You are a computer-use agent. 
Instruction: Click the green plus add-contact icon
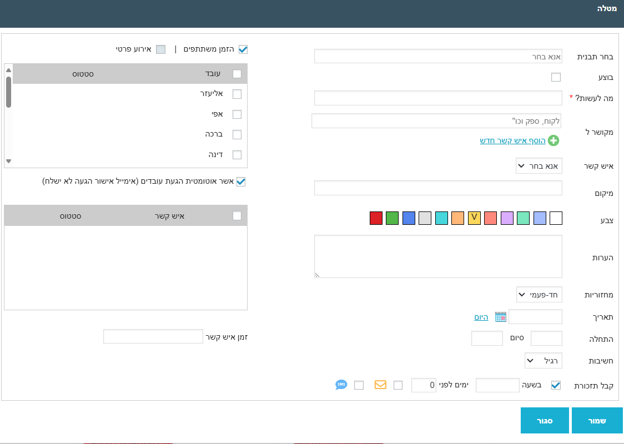553,141
